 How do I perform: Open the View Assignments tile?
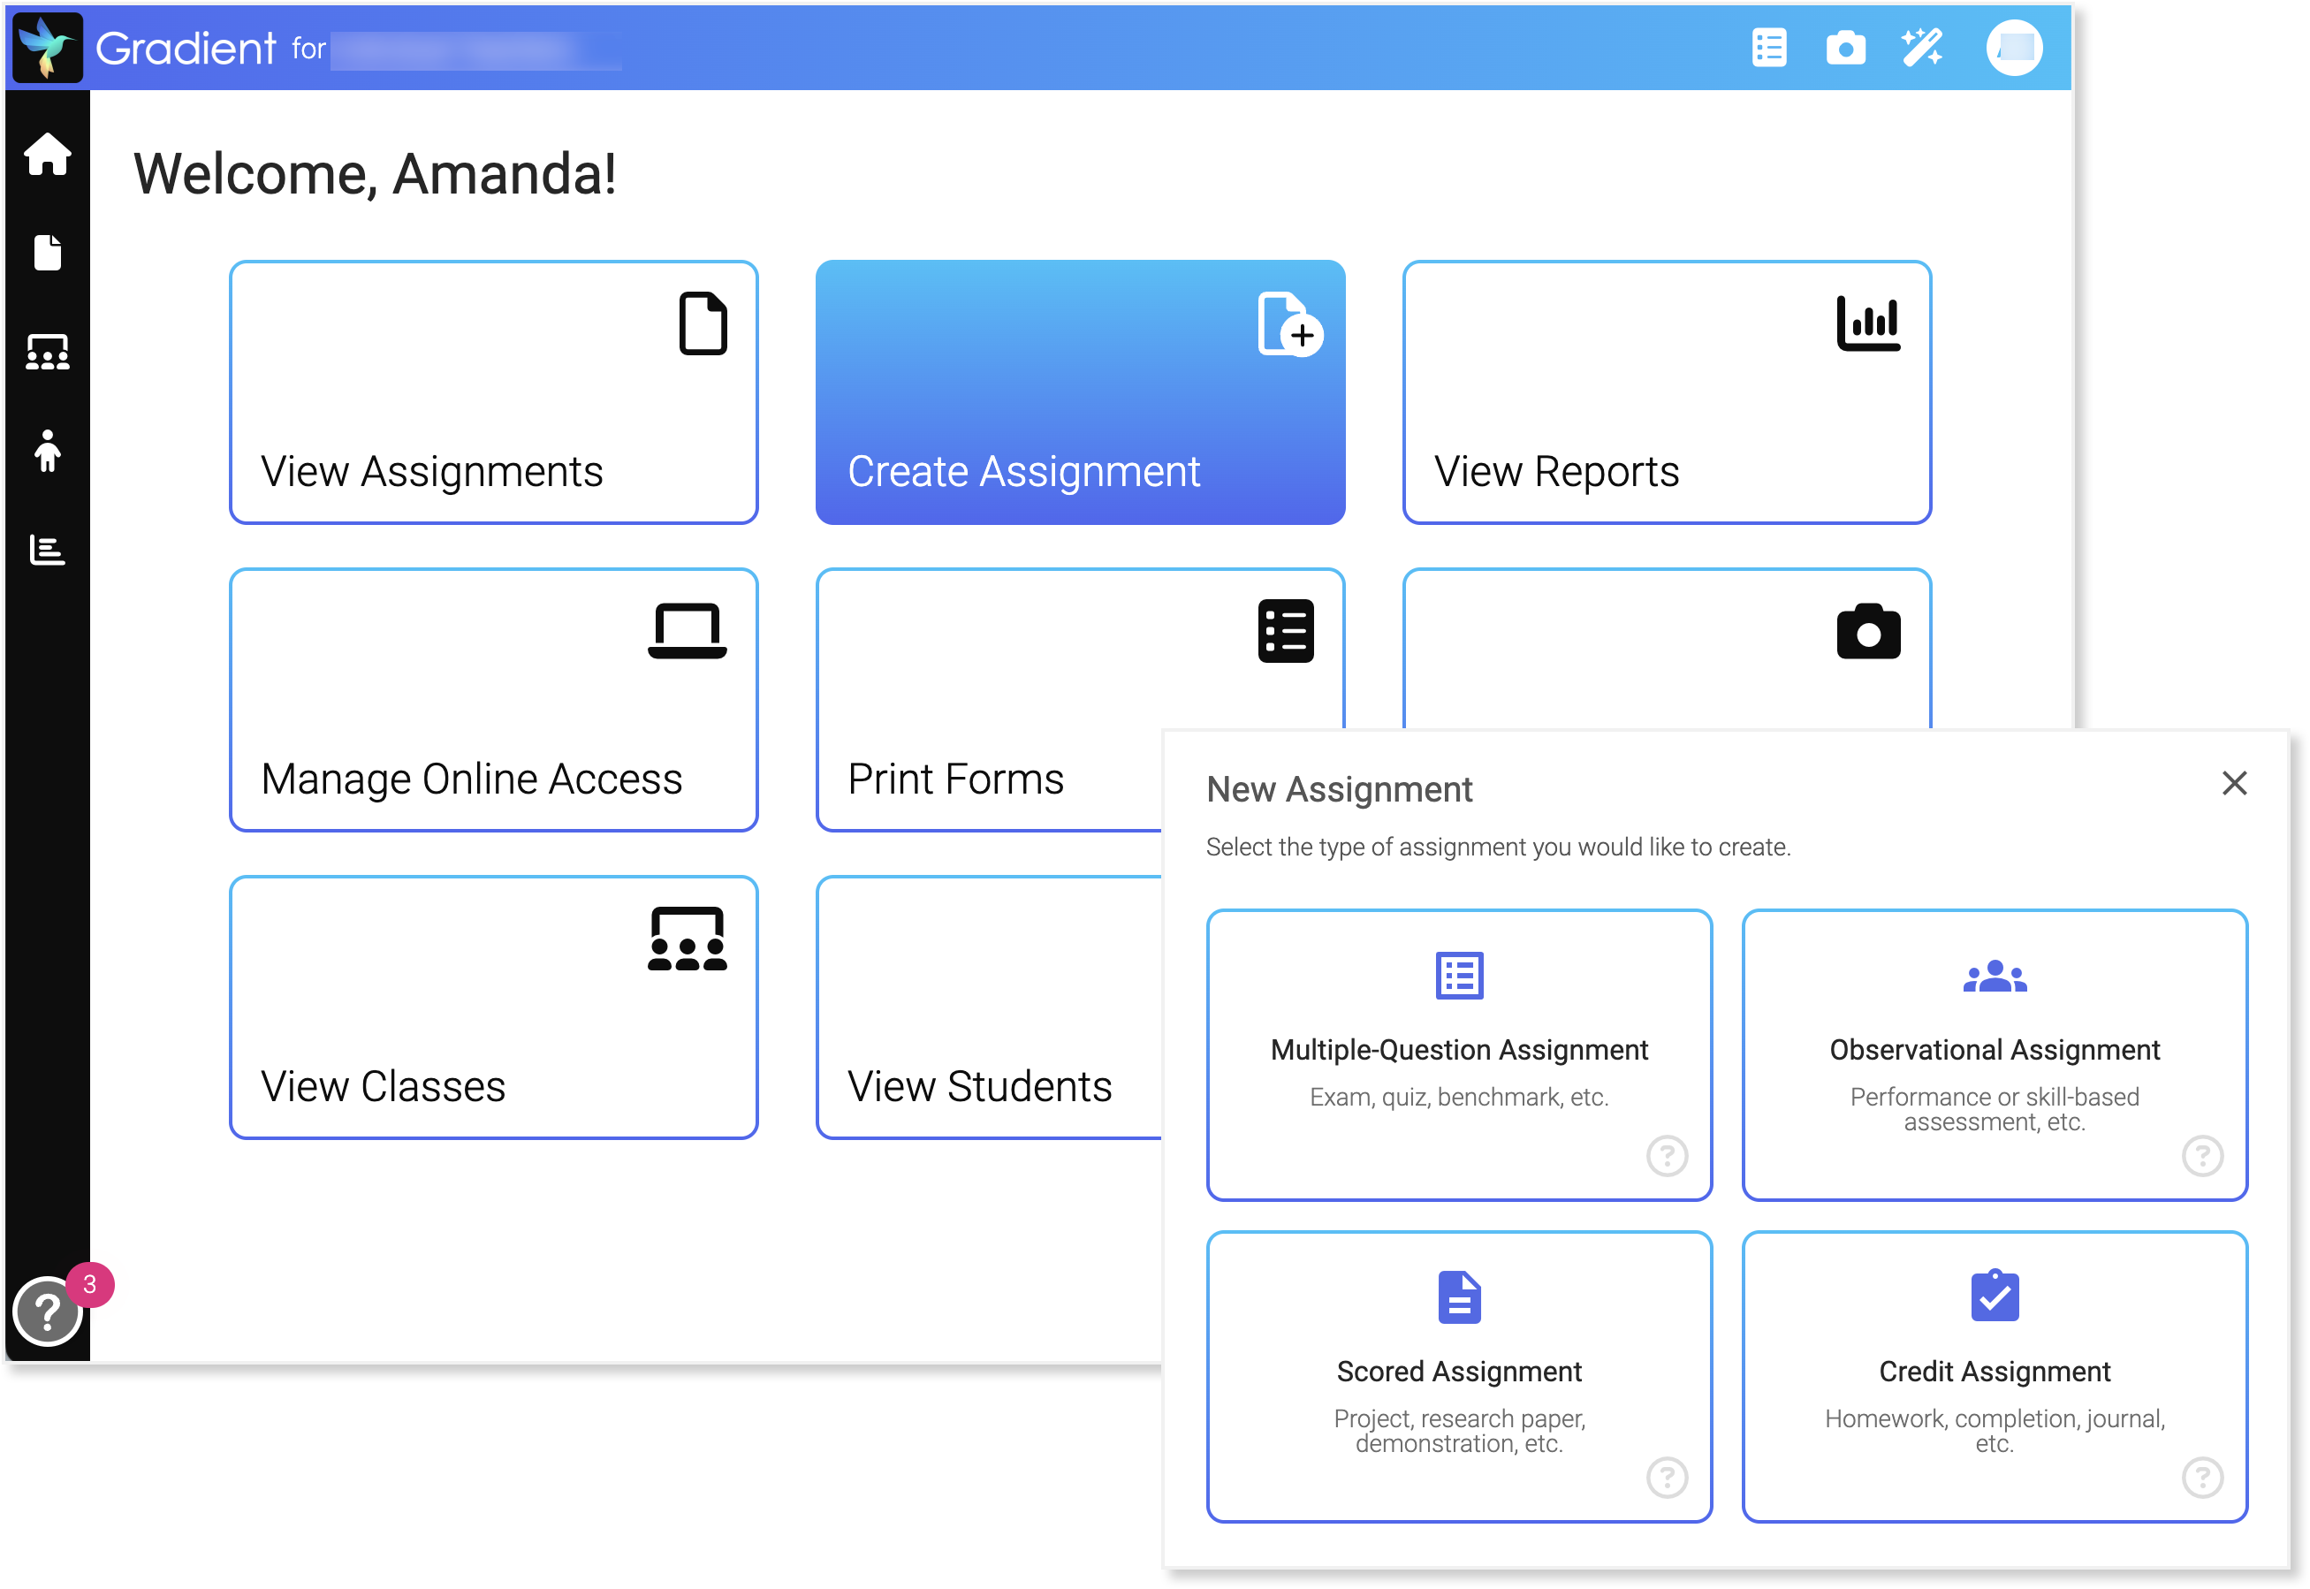tap(492, 392)
